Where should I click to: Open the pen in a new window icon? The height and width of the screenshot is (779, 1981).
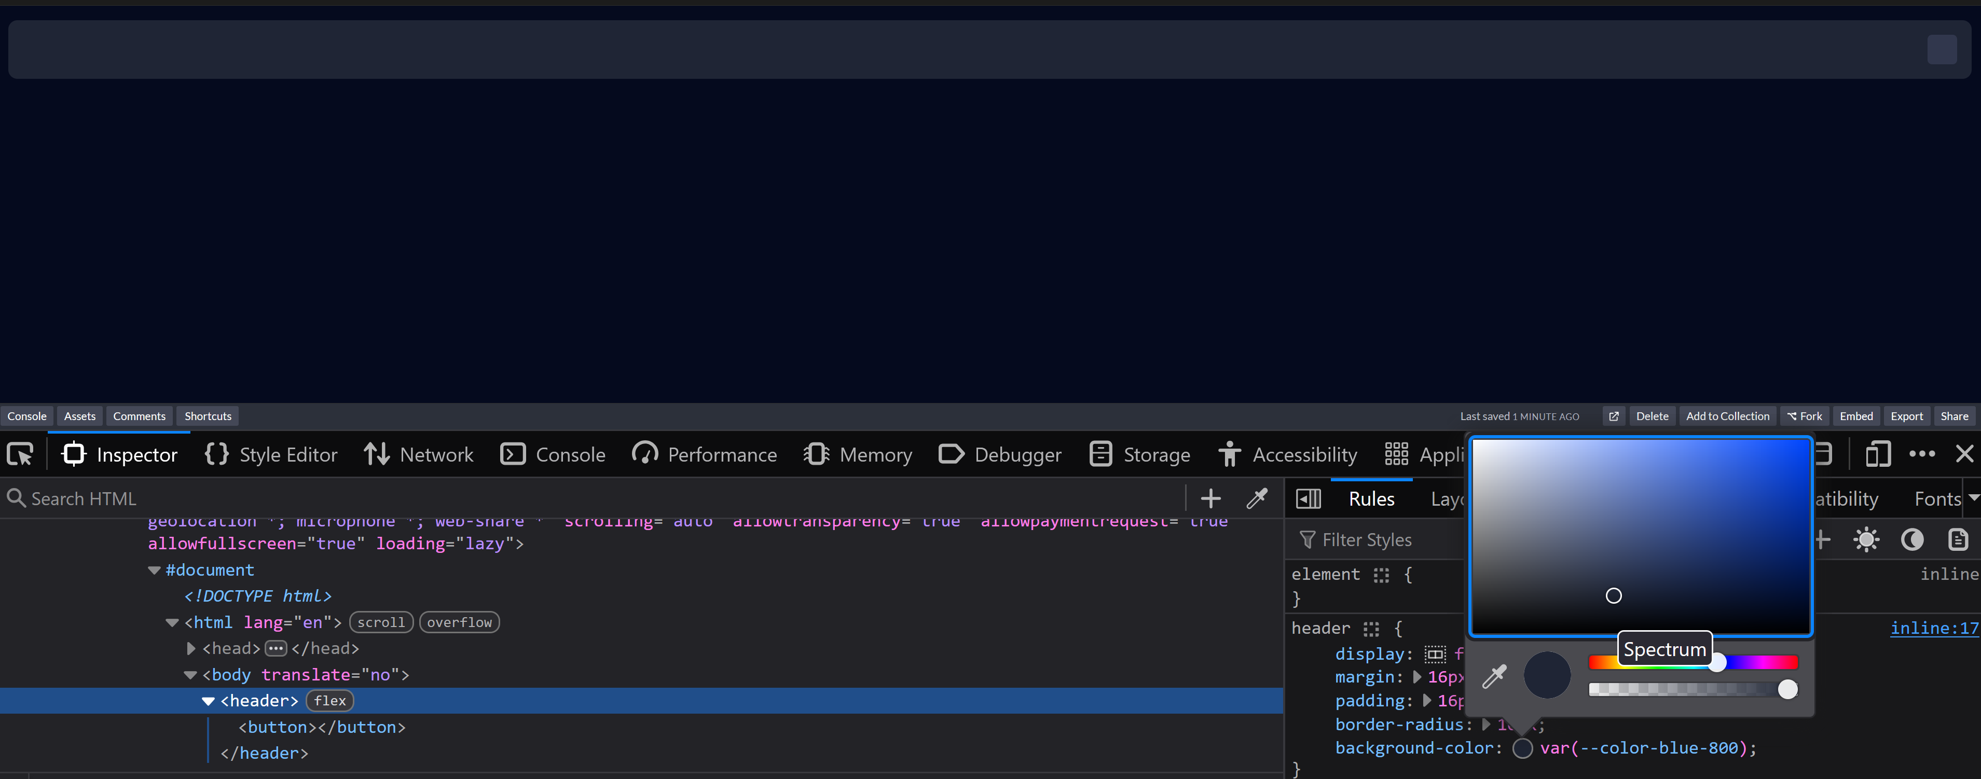point(1614,416)
